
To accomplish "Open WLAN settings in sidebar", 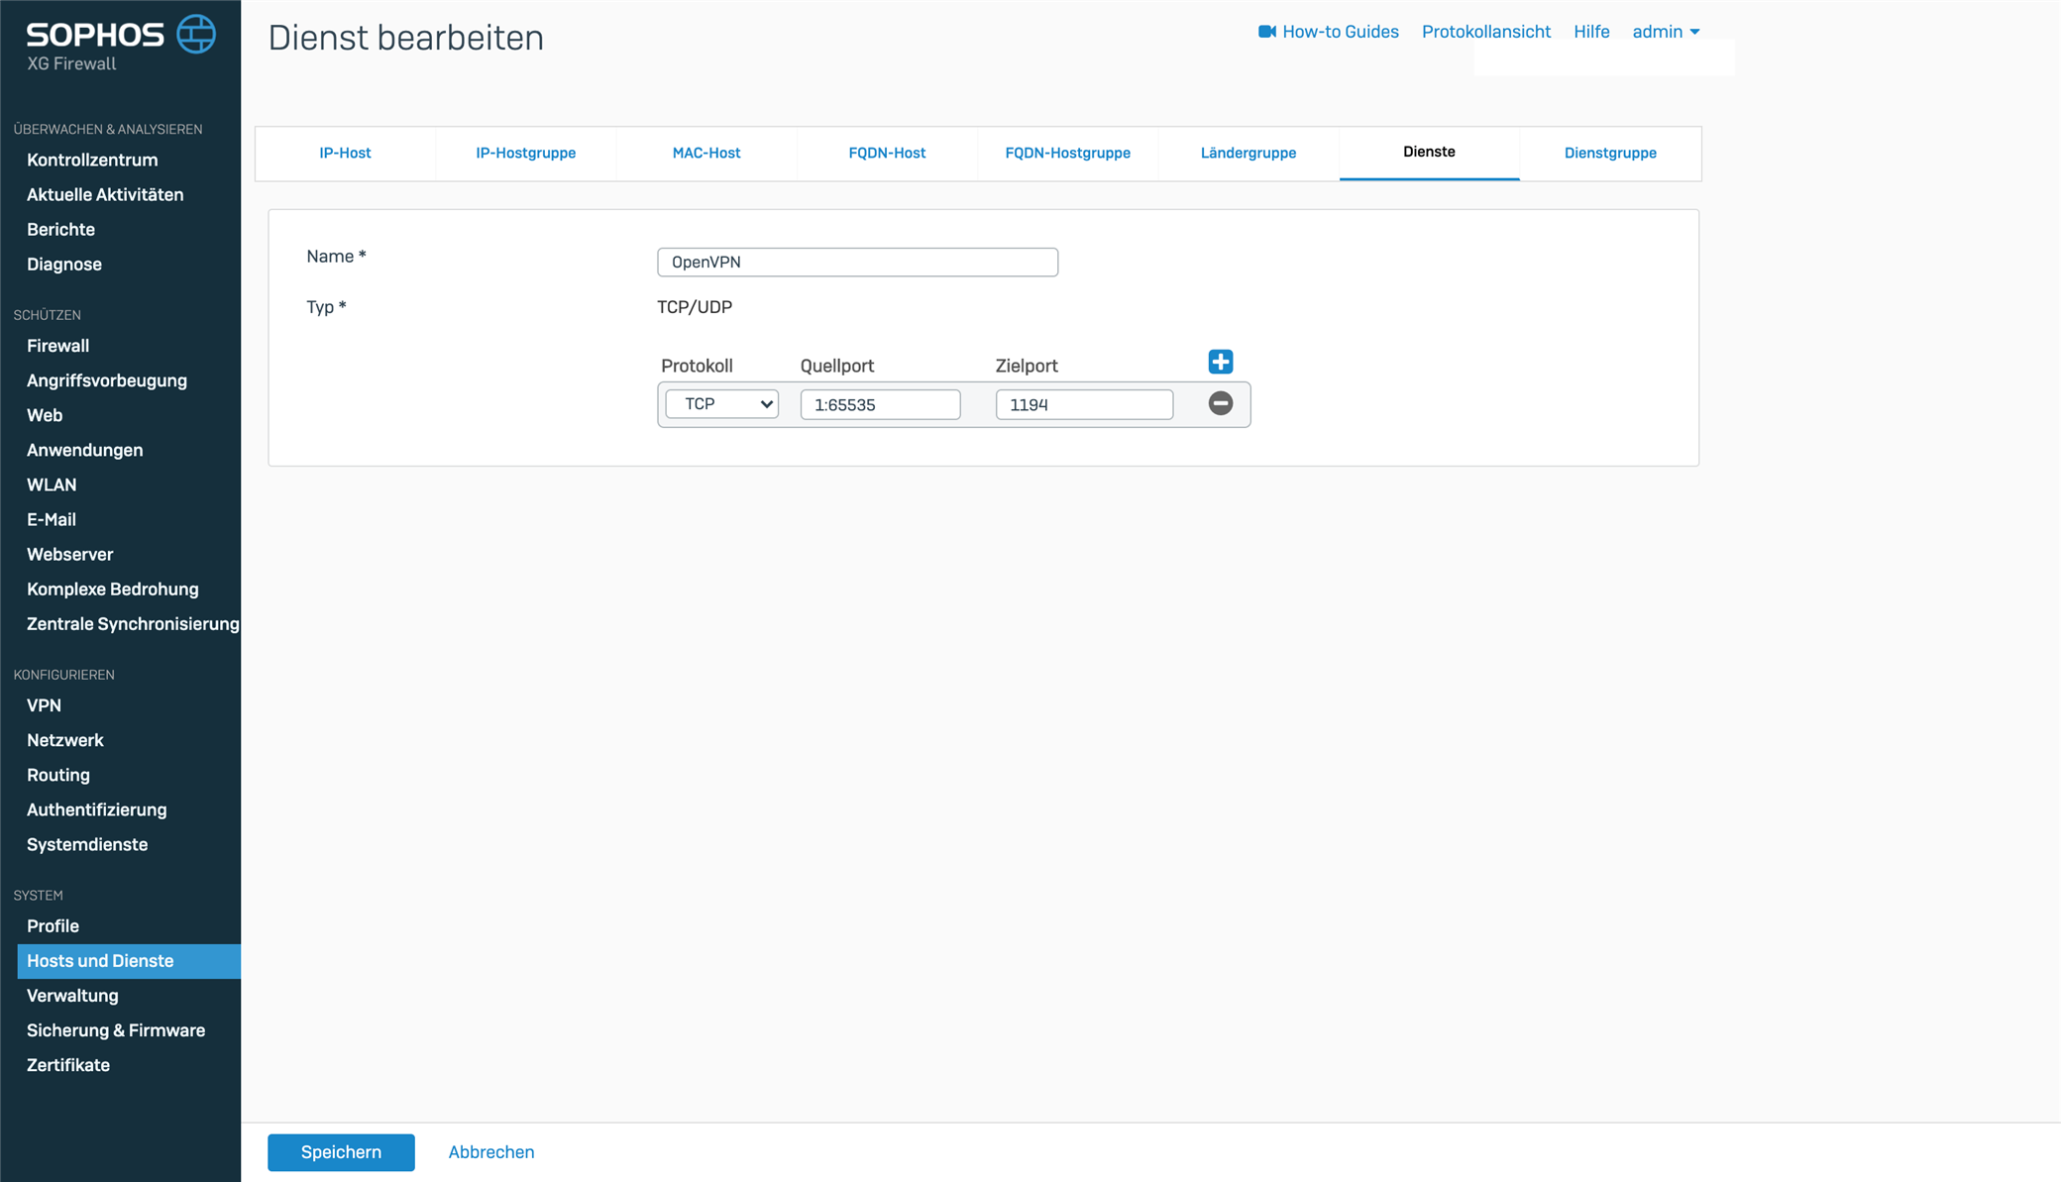I will coord(52,484).
